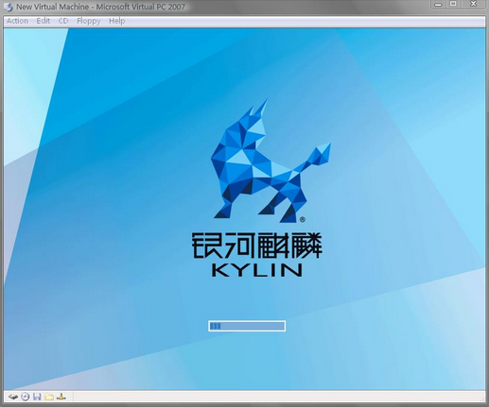489x407 pixels.
Task: Click the KYLIN text
Action: point(257,270)
